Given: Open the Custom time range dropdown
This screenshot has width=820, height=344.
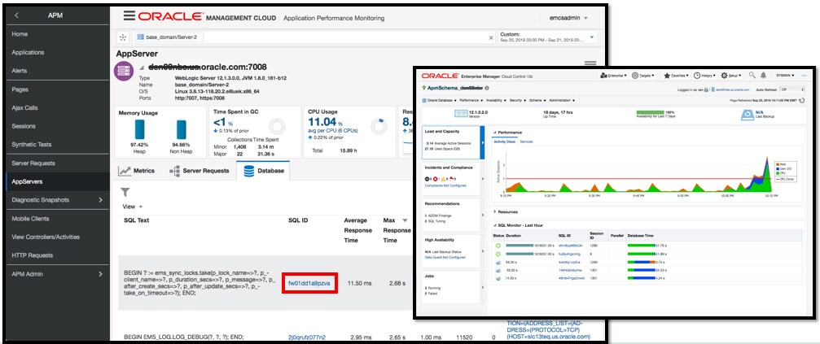Looking at the screenshot, I should tap(592, 37).
